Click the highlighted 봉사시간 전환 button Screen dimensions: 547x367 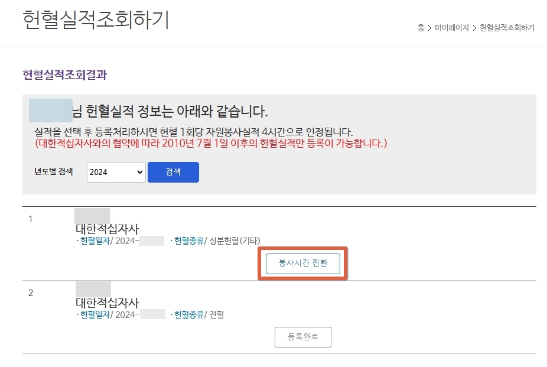[302, 264]
